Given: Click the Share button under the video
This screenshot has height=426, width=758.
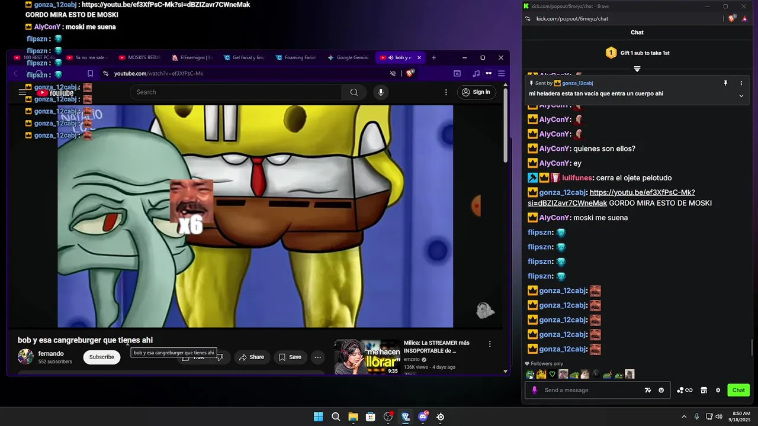Looking at the screenshot, I should tap(252, 357).
